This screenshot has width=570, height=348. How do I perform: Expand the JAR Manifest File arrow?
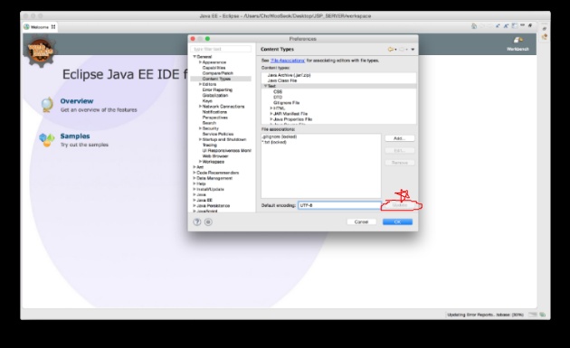271,114
